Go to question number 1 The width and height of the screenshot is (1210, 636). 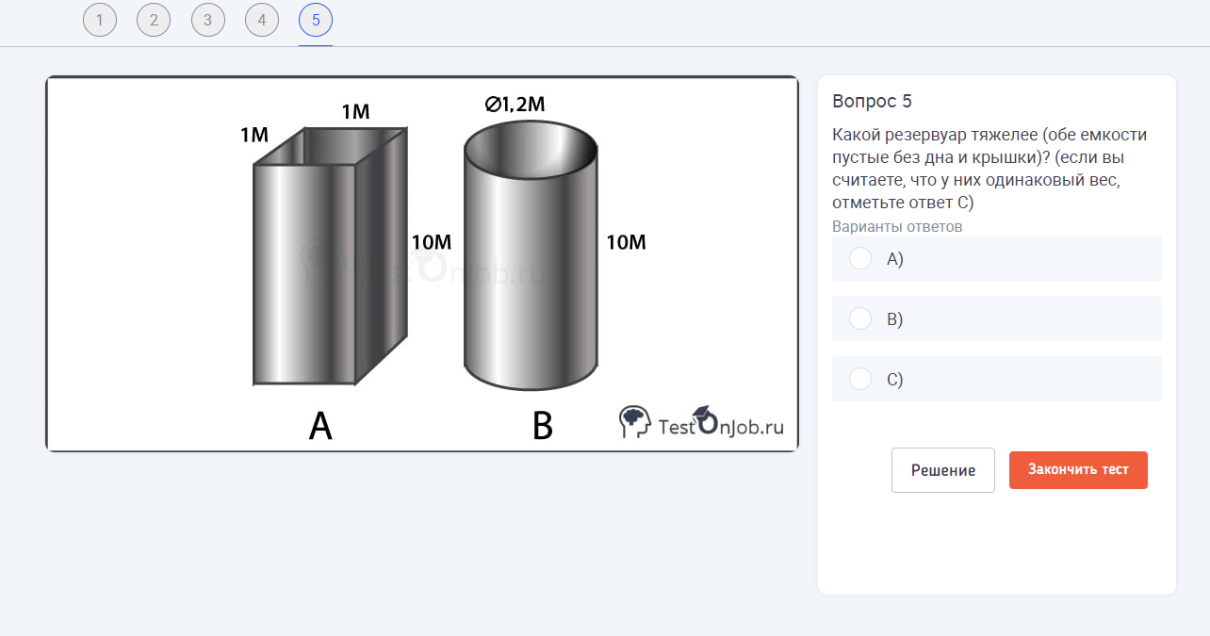tap(100, 20)
